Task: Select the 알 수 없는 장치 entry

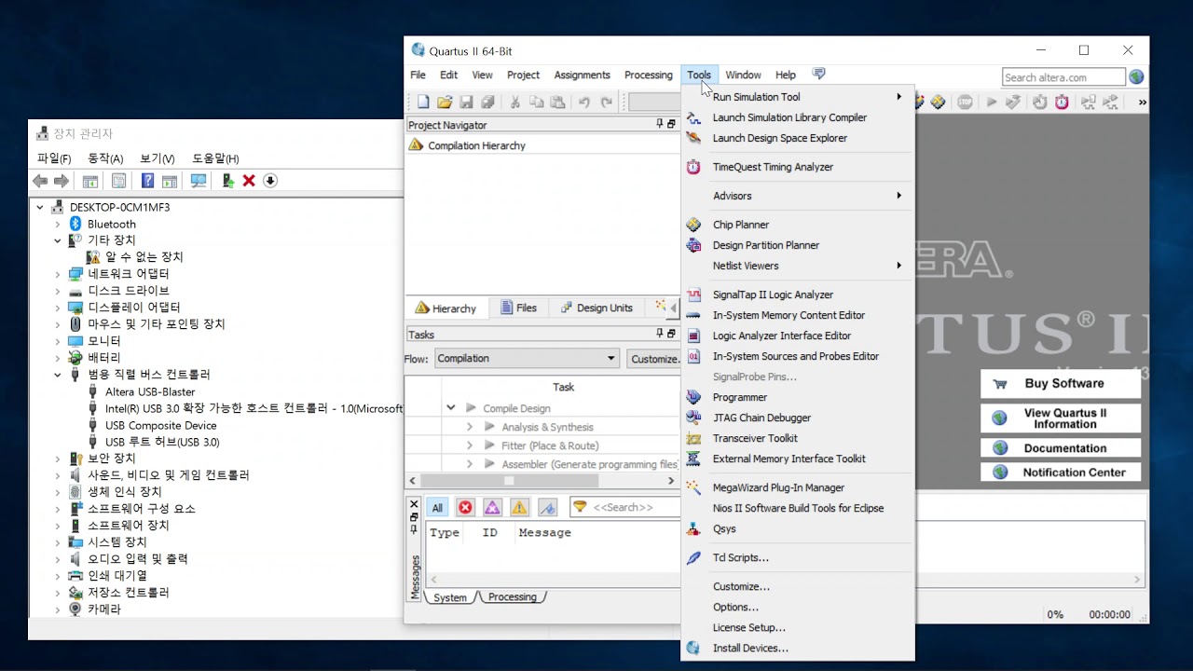Action: (144, 257)
